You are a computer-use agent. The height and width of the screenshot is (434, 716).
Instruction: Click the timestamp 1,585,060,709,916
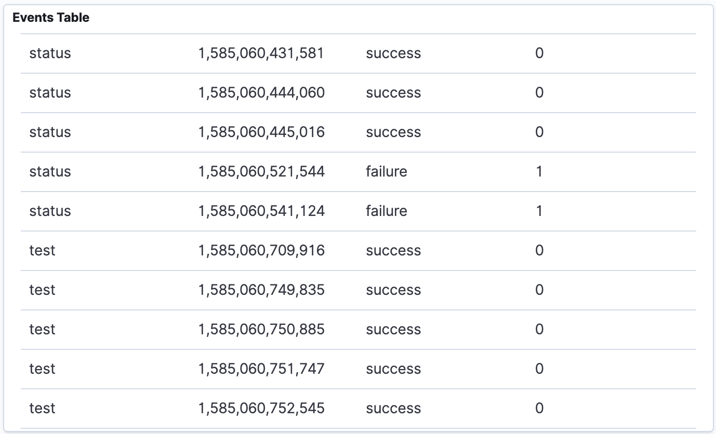pos(261,251)
